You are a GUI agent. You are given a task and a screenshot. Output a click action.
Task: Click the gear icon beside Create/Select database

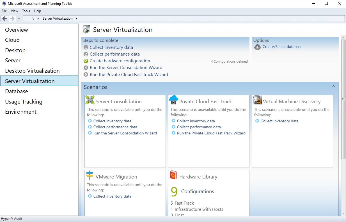(x=257, y=47)
